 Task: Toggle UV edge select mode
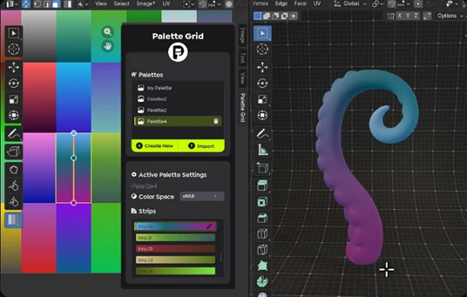47,4
